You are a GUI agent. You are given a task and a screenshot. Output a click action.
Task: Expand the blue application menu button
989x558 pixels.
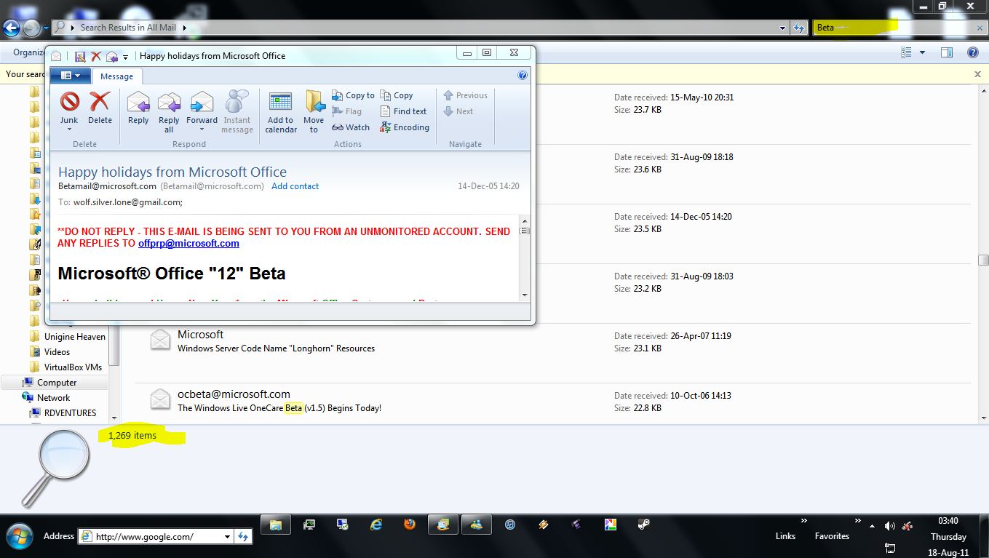tap(70, 76)
